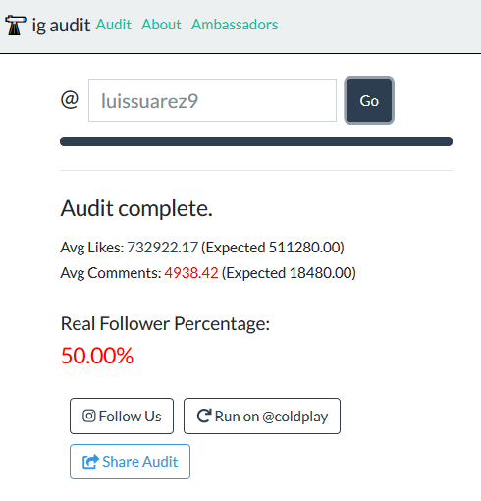Click the Avg Likes 732922.17 line
The height and width of the screenshot is (501, 481).
pyautogui.click(x=202, y=248)
